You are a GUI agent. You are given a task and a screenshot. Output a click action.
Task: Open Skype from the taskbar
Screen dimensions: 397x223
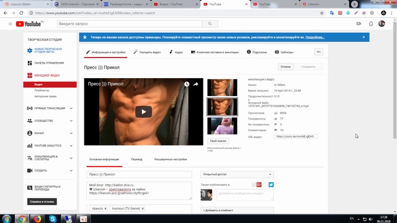[53, 219]
